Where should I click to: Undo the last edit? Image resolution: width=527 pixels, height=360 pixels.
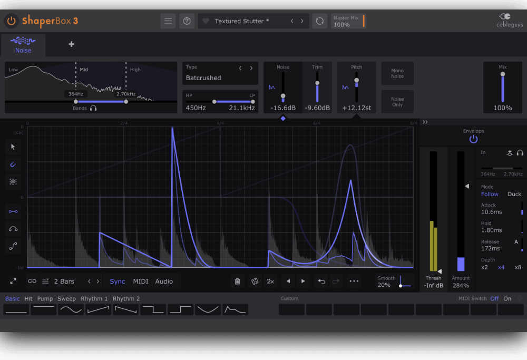click(x=321, y=281)
